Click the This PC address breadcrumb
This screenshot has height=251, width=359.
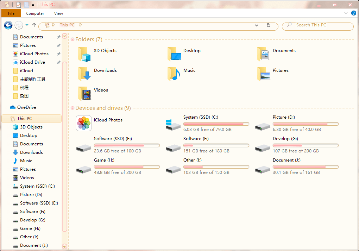[x=67, y=25]
